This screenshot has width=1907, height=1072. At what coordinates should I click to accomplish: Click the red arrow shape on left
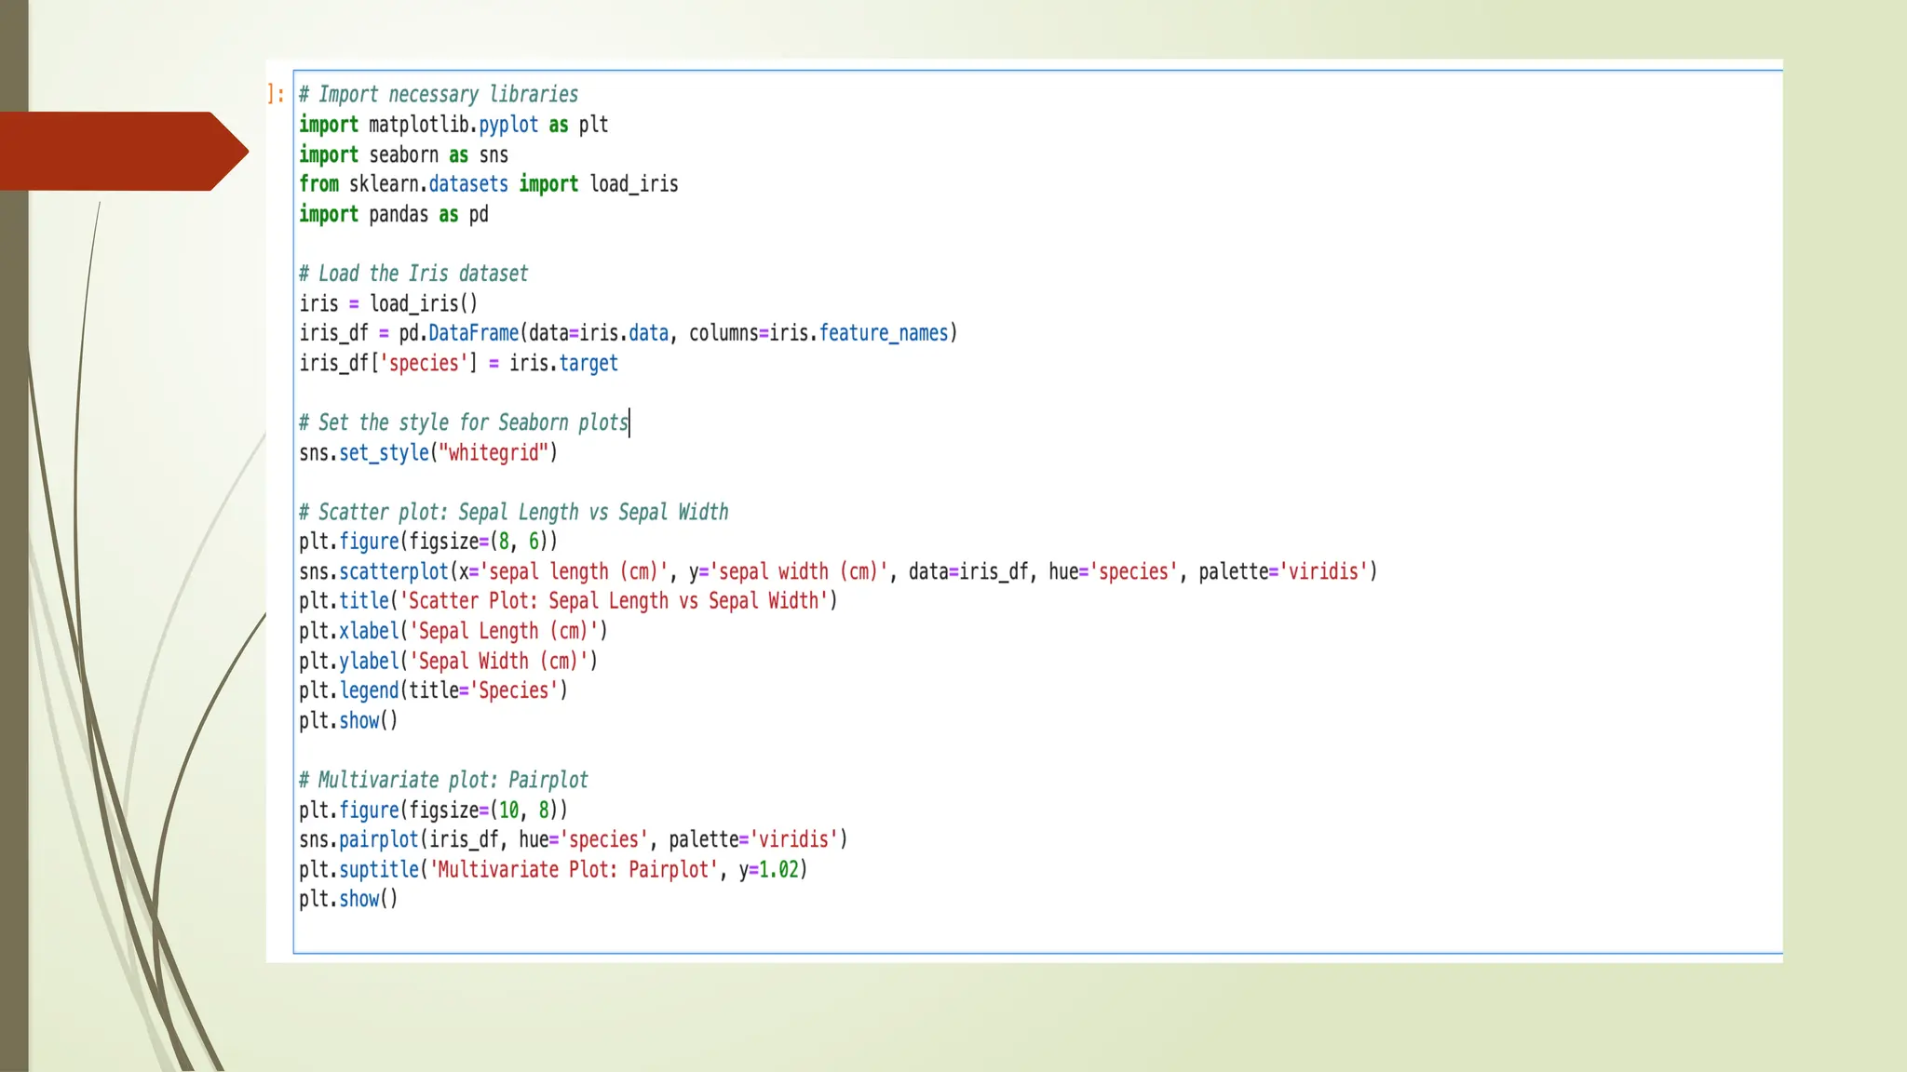[x=121, y=151]
